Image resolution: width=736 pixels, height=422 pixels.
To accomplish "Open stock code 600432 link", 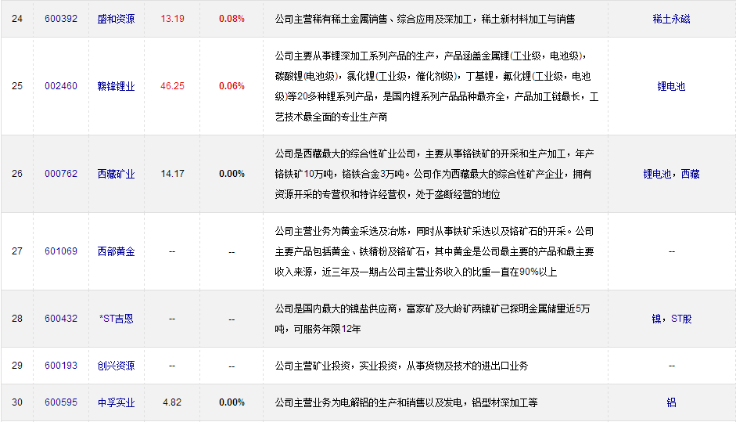I will [61, 318].
